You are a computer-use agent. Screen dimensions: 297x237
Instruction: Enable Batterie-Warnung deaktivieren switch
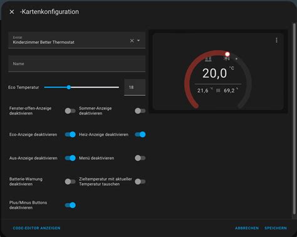[70, 182]
